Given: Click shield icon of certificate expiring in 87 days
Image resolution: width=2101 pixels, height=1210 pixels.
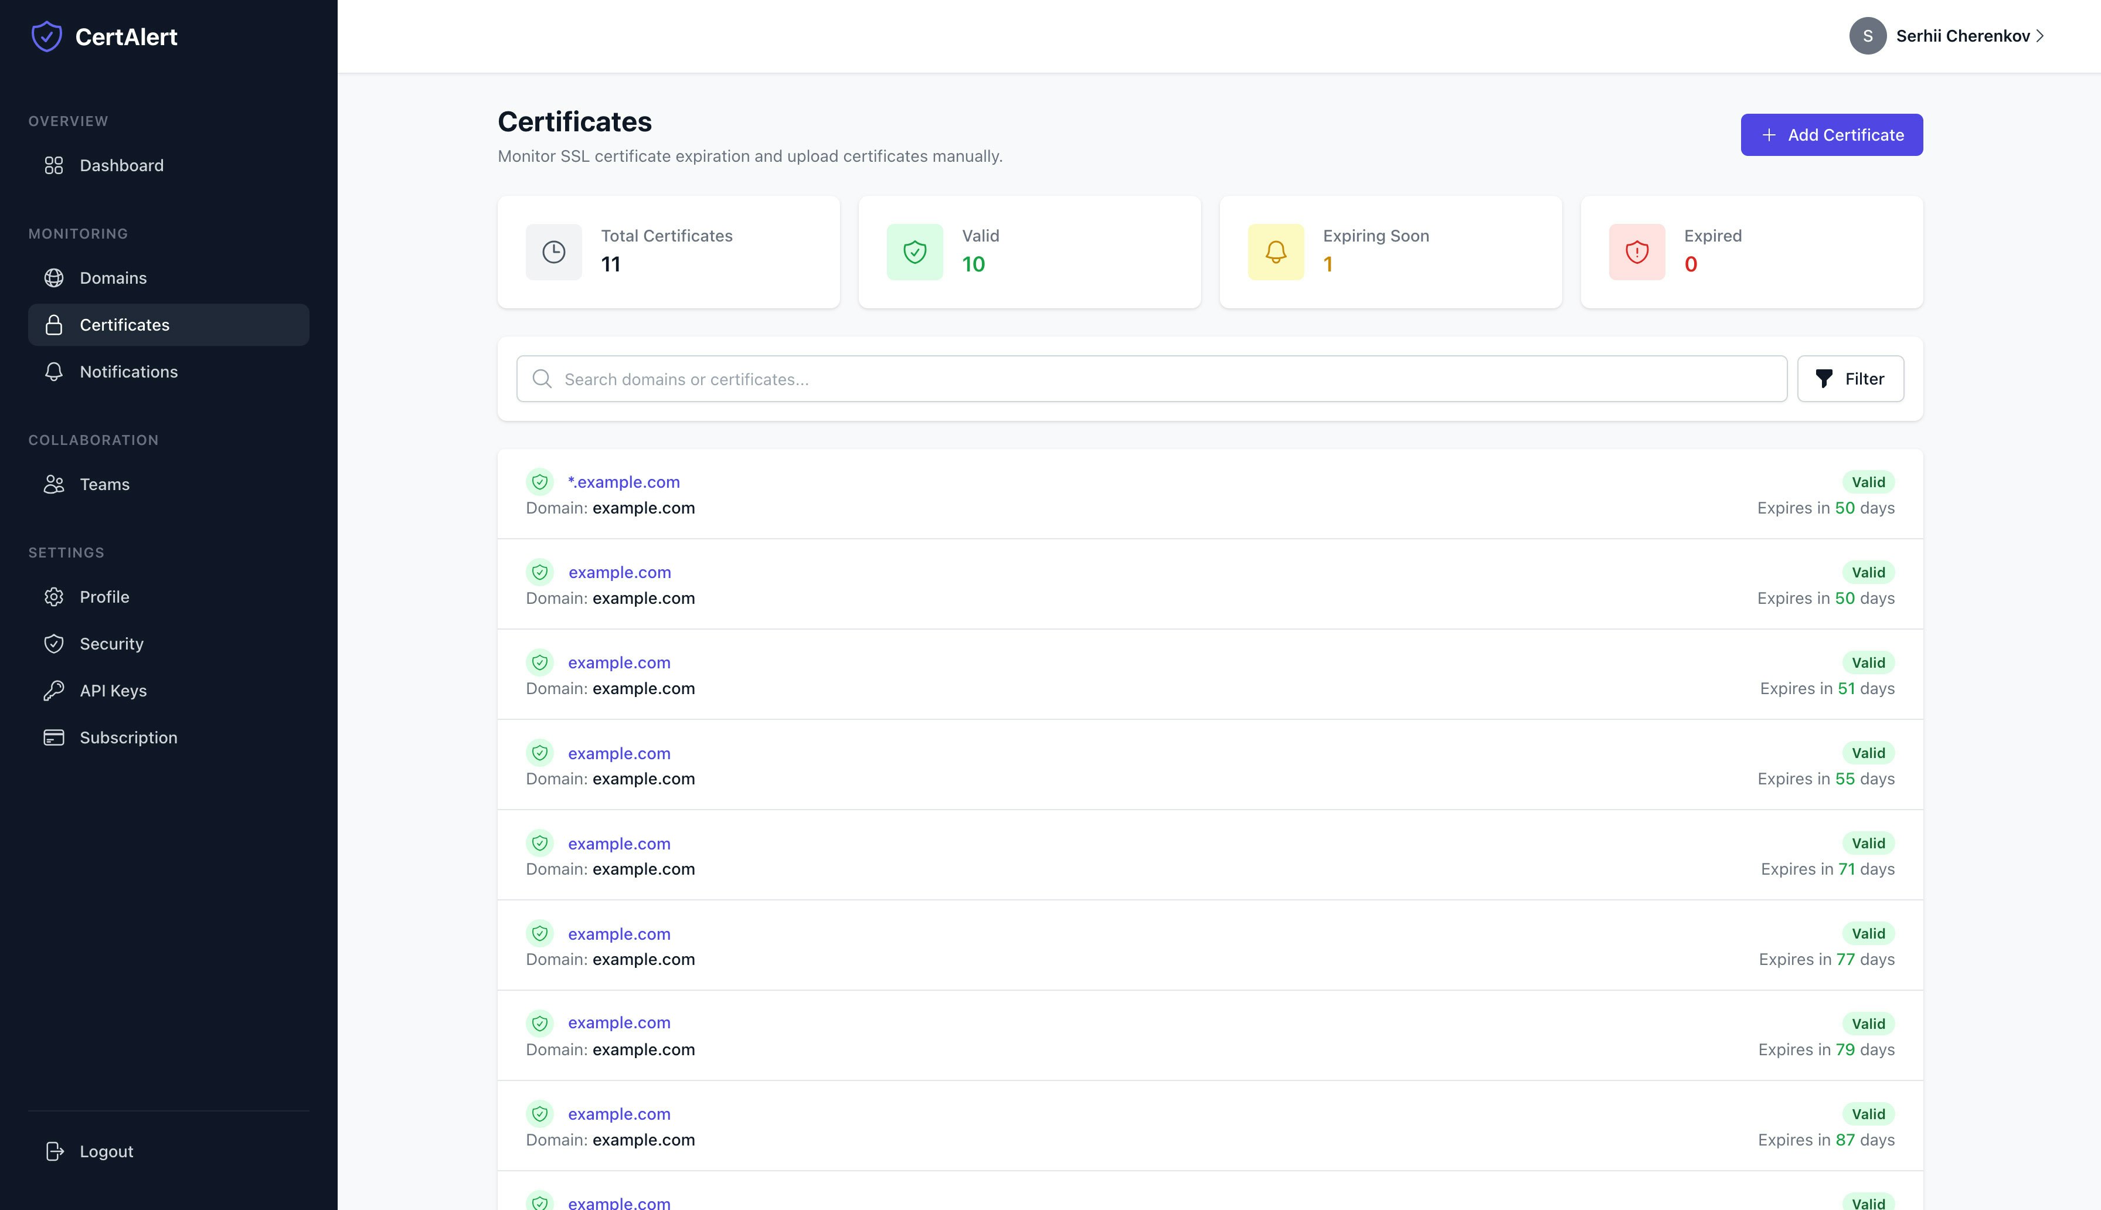Looking at the screenshot, I should tap(540, 1114).
